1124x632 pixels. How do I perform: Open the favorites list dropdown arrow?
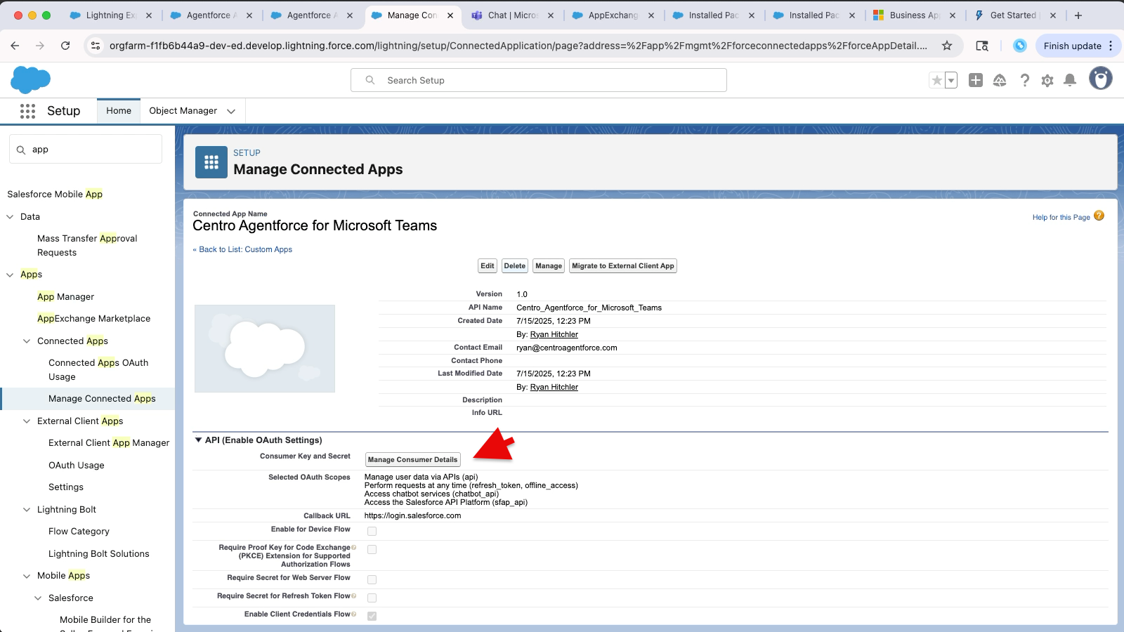pyautogui.click(x=951, y=81)
